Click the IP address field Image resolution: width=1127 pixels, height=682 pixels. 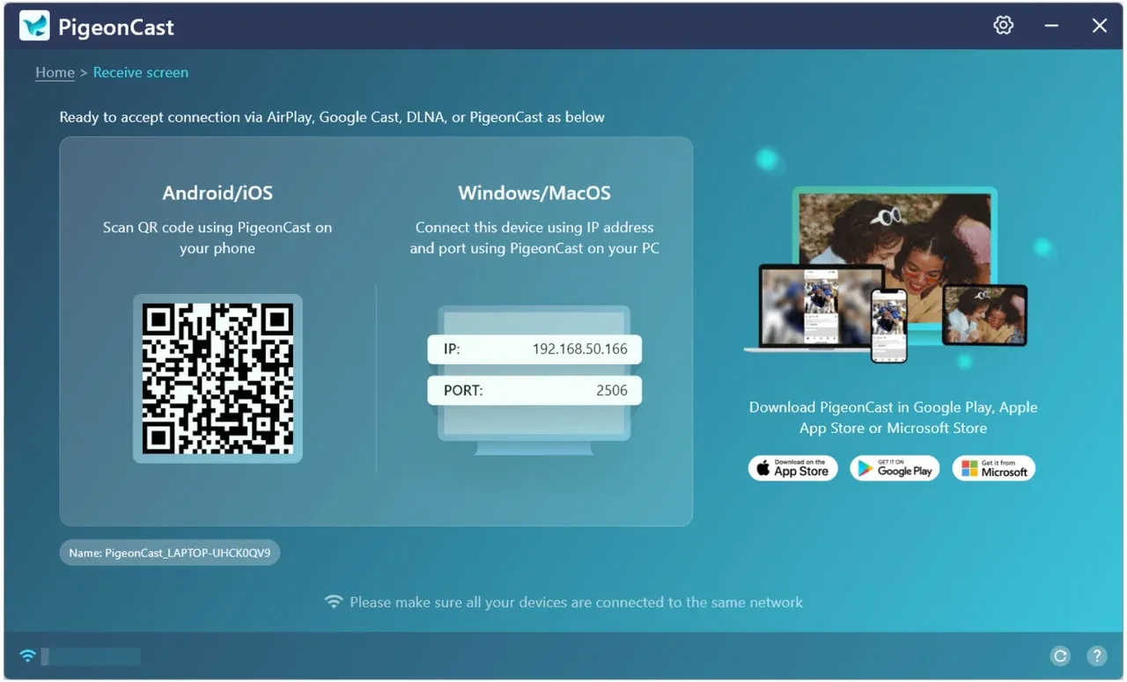click(x=534, y=348)
